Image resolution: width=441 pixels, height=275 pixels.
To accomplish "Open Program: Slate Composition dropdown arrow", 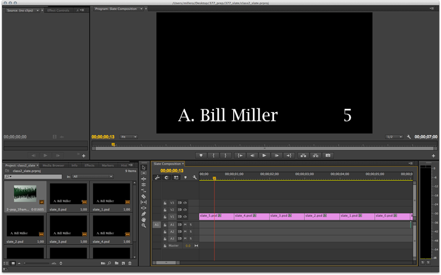I will point(141,9).
